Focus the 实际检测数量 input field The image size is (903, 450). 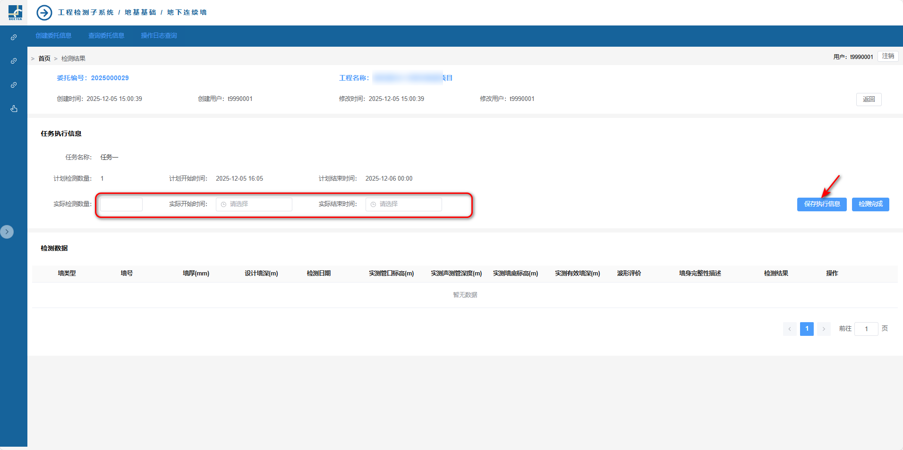pos(121,204)
